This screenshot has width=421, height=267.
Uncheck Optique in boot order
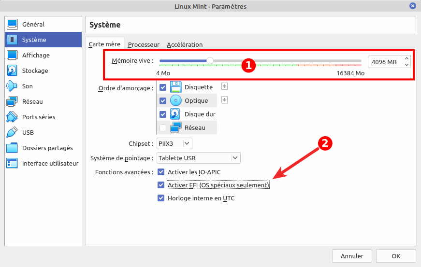pos(163,101)
